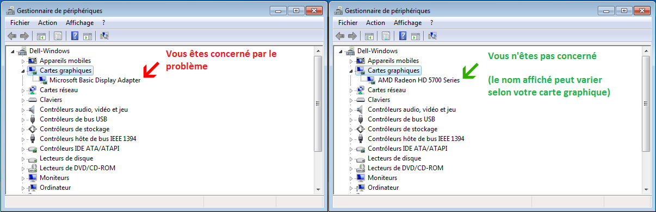The width and height of the screenshot is (656, 212).
Task: Click the Cartes réseau icon in the left window
Action: pyautogui.click(x=32, y=90)
